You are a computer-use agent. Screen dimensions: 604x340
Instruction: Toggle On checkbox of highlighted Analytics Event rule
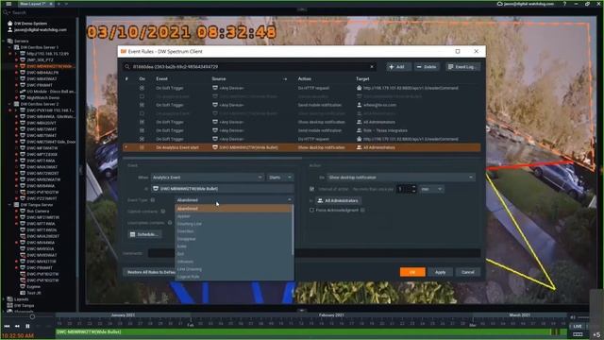pyautogui.click(x=142, y=147)
